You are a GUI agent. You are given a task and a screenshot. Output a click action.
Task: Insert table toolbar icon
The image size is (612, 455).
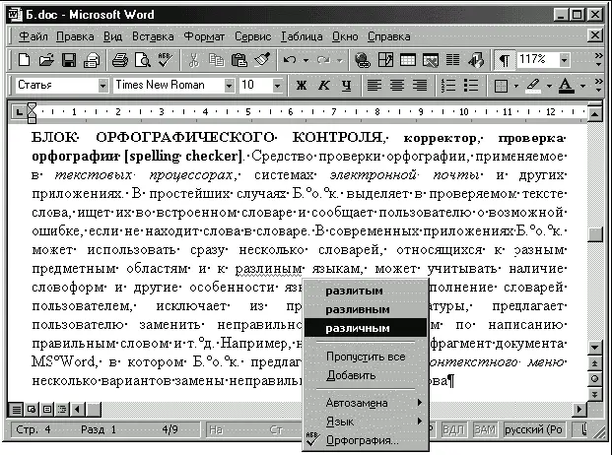pos(407,60)
